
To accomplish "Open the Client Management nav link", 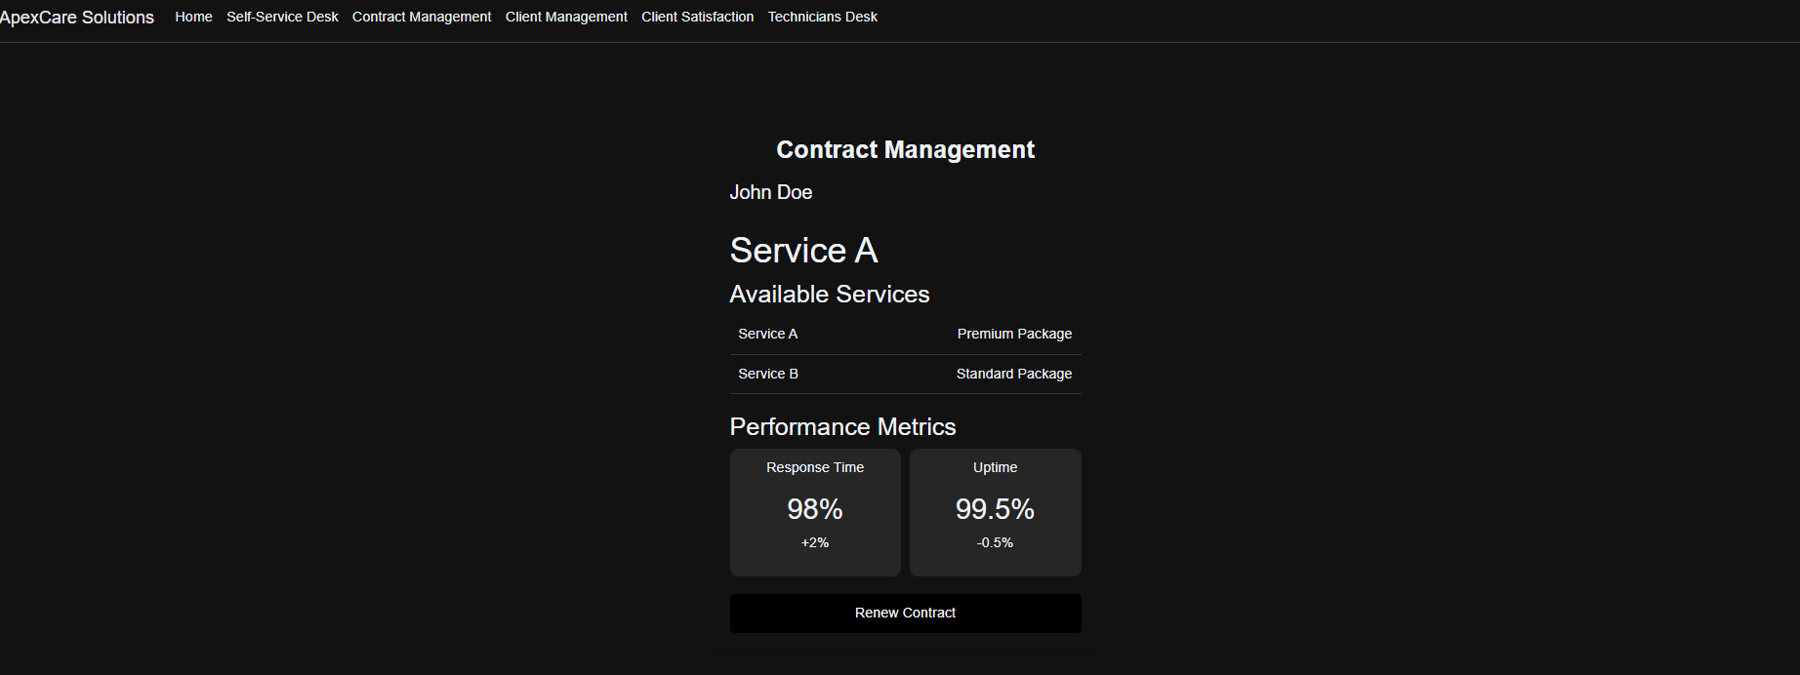I will (x=566, y=17).
